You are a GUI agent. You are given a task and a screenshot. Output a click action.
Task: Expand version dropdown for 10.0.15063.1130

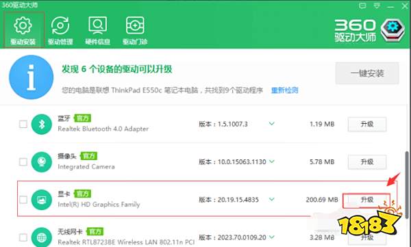272,161
